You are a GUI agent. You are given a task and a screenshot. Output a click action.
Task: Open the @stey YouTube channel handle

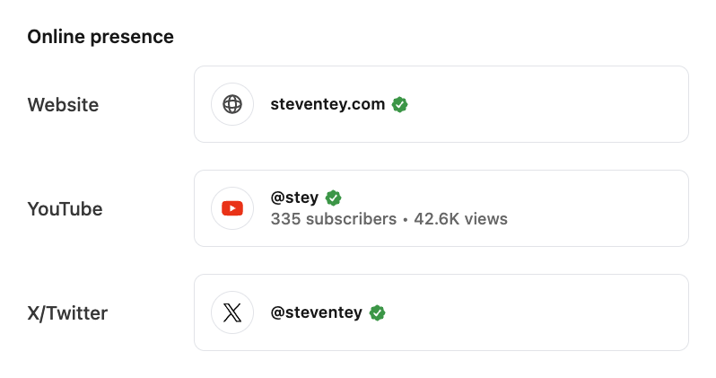point(294,198)
